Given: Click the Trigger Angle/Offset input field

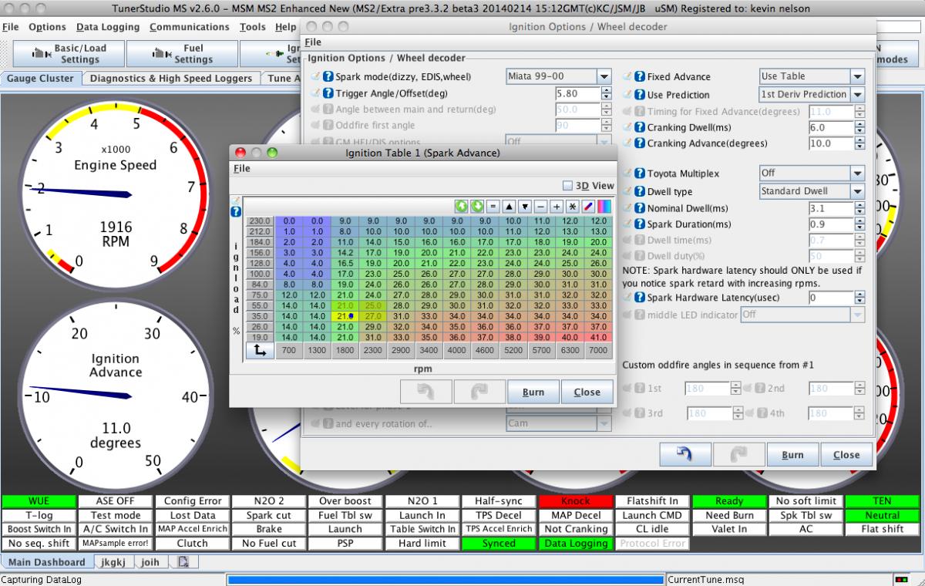Looking at the screenshot, I should click(x=576, y=93).
